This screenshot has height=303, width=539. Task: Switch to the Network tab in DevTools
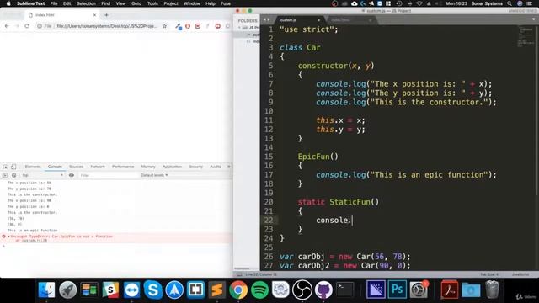coord(98,167)
